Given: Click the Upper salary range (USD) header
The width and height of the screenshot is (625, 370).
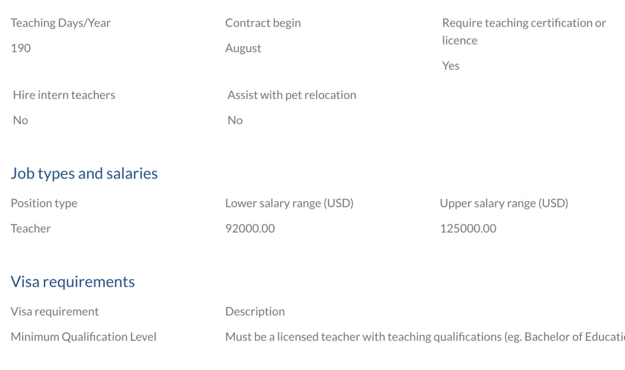Looking at the screenshot, I should click(504, 203).
